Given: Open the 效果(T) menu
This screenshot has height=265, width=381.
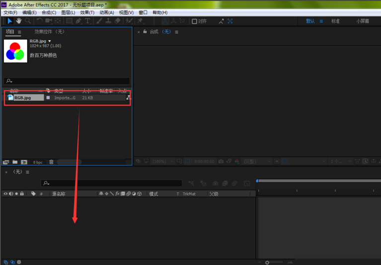Looking at the screenshot, I should 87,12.
